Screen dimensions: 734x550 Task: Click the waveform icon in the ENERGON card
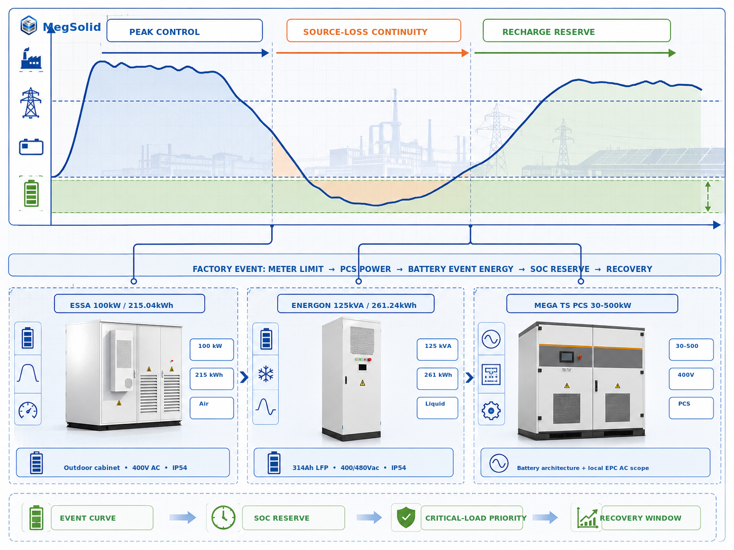[266, 407]
